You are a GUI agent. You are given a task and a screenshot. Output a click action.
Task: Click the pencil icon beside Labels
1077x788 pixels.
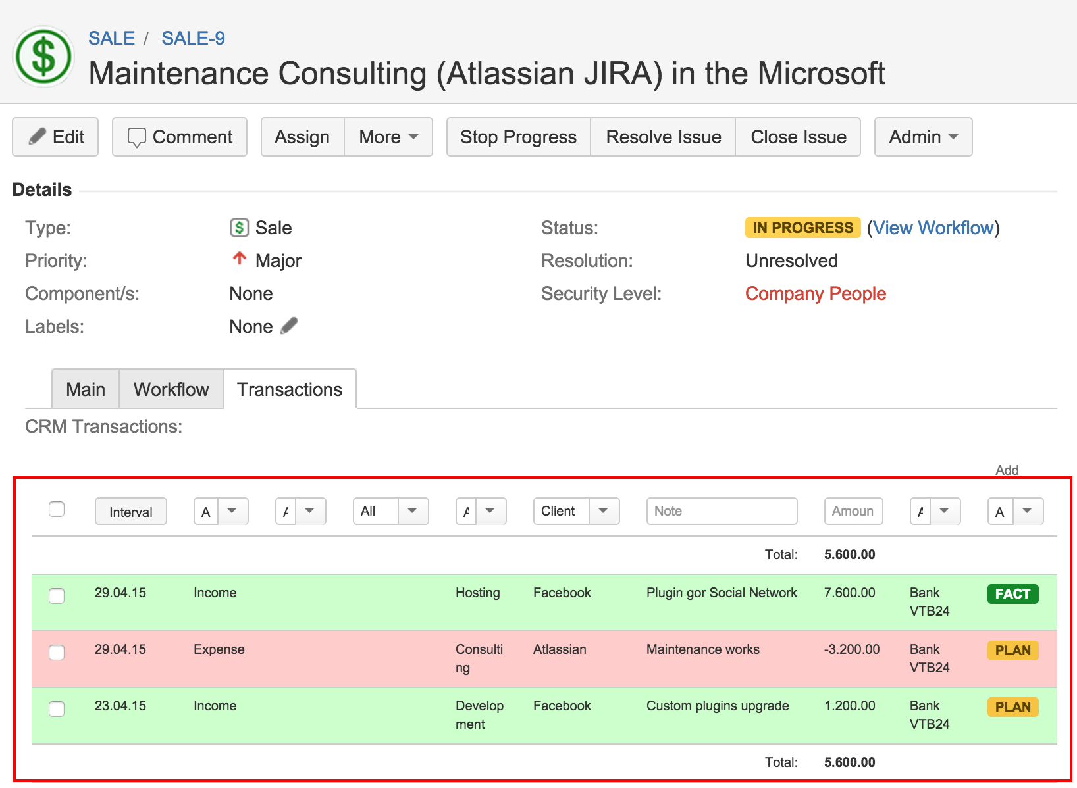click(x=289, y=326)
